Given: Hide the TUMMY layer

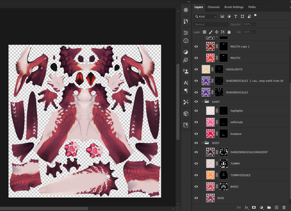Looking at the screenshot, I should point(196,164).
